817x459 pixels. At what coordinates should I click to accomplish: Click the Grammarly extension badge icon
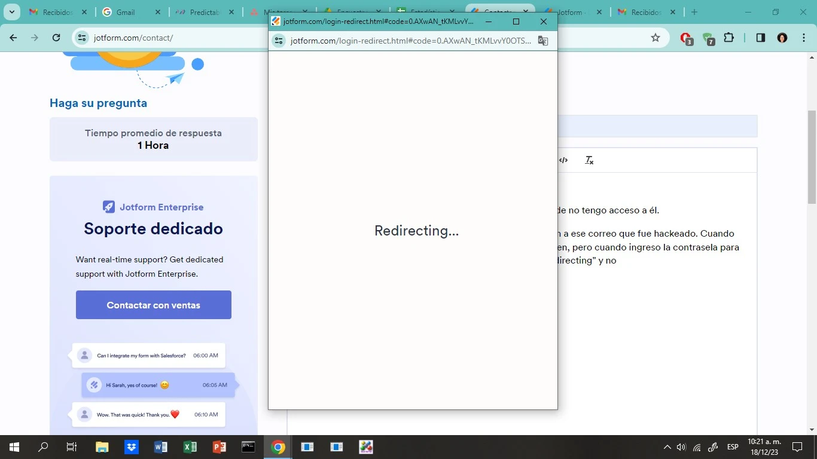click(709, 38)
